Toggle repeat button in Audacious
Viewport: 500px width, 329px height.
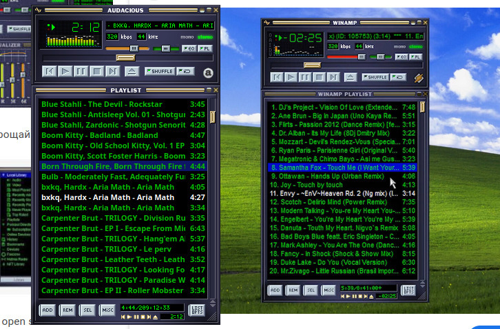click(x=185, y=71)
